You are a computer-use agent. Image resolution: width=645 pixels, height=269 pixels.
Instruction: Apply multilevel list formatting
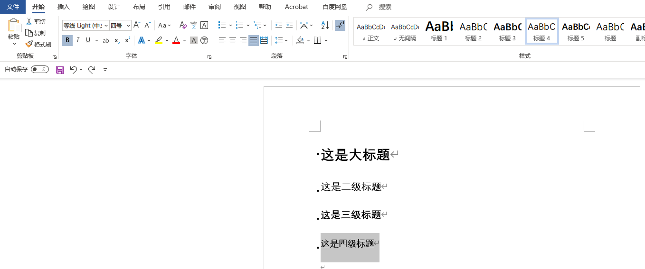(257, 25)
